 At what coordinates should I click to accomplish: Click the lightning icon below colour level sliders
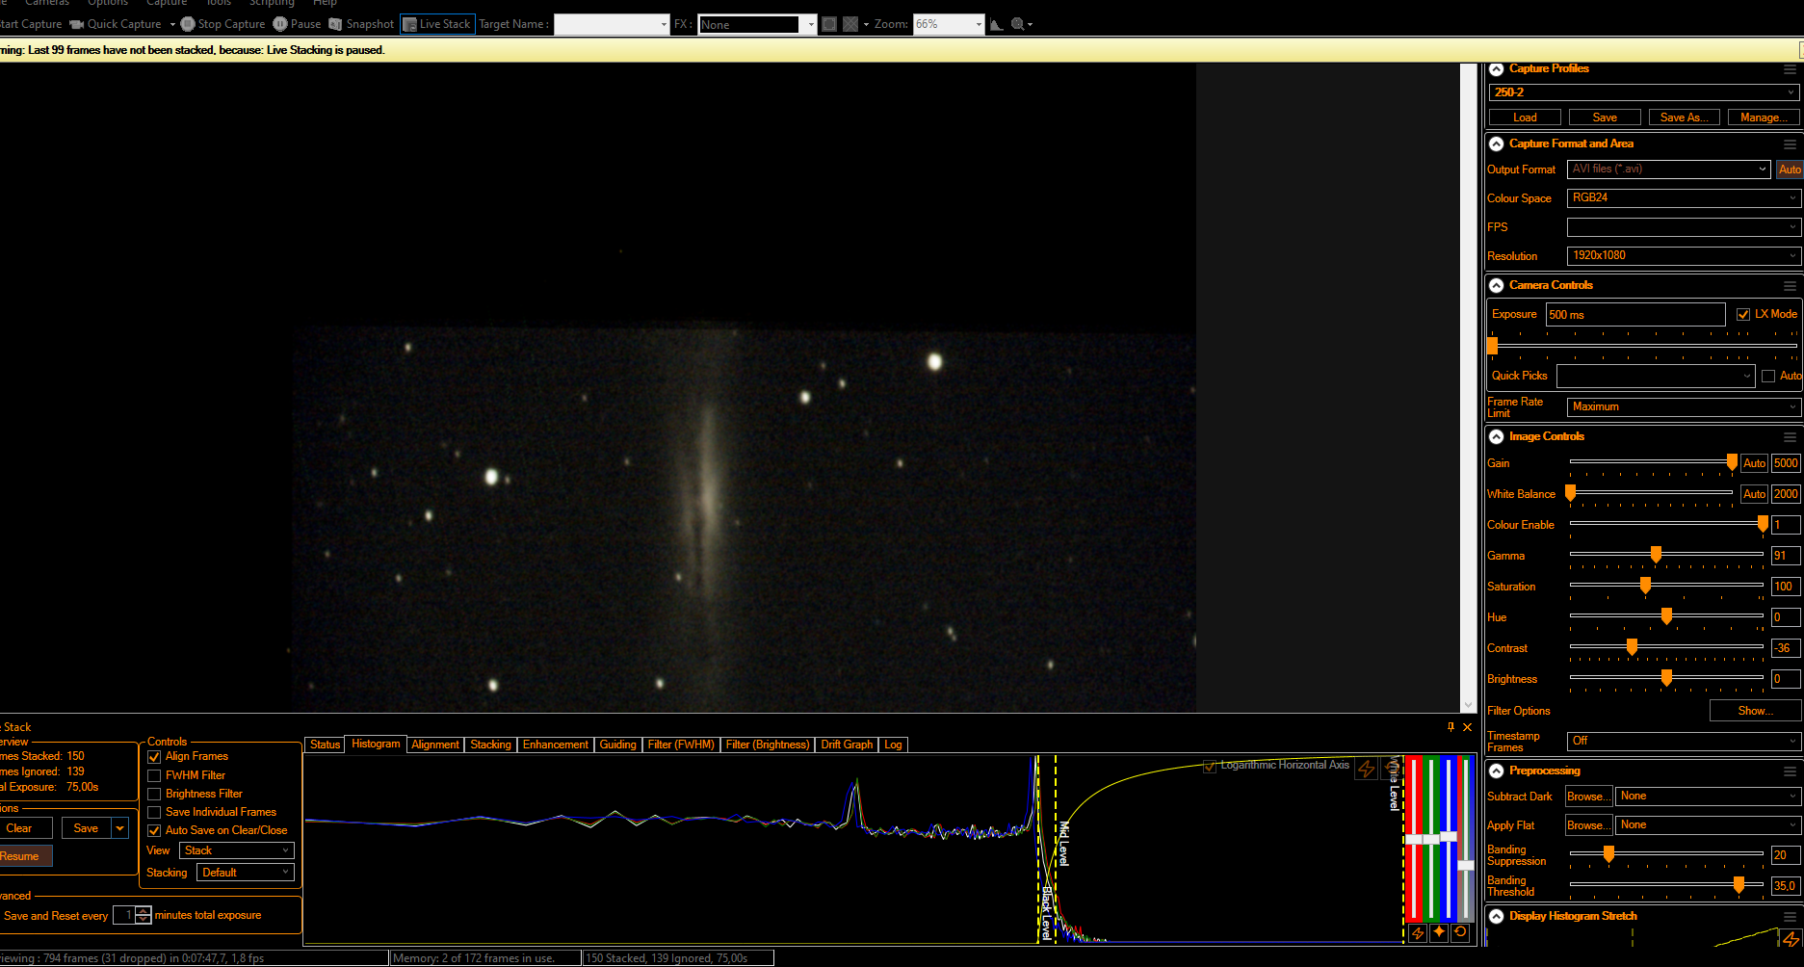1418,932
